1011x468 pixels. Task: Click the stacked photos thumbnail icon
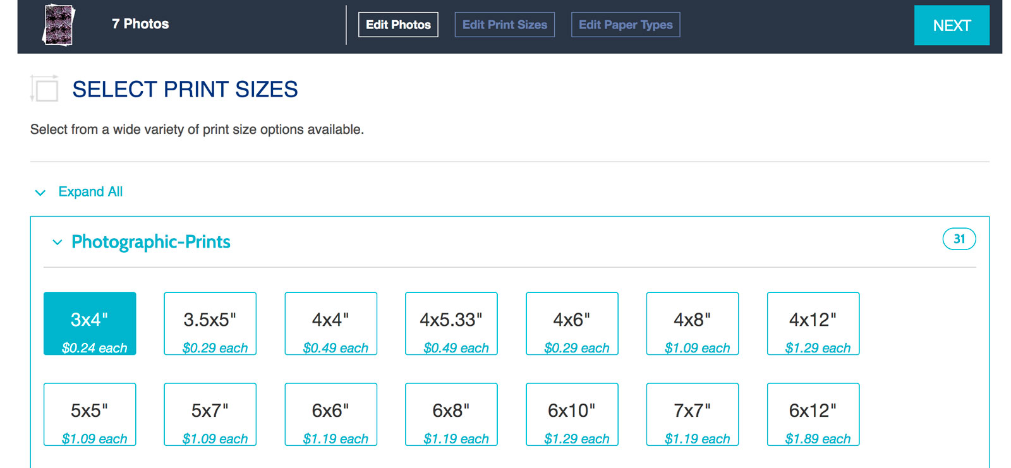[x=59, y=25]
